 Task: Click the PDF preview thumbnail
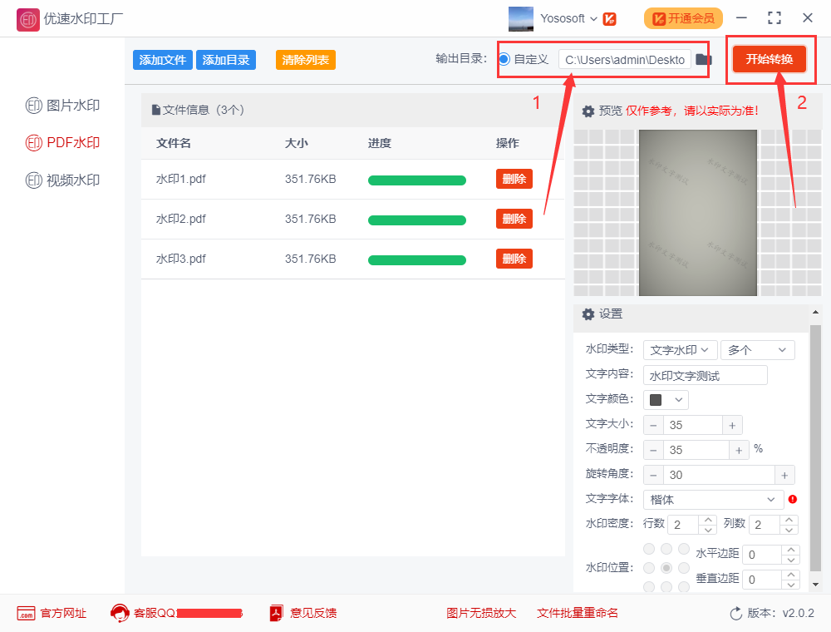698,213
